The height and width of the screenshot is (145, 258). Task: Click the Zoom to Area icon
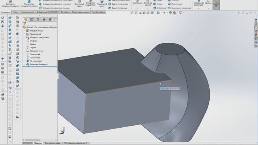136,12
